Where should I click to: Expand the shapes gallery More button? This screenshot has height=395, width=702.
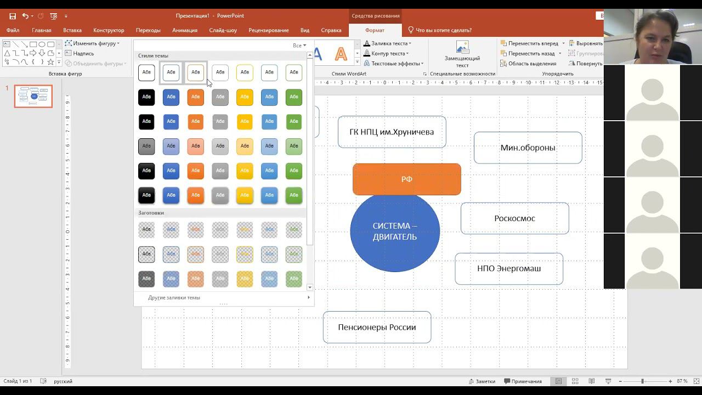pyautogui.click(x=59, y=62)
